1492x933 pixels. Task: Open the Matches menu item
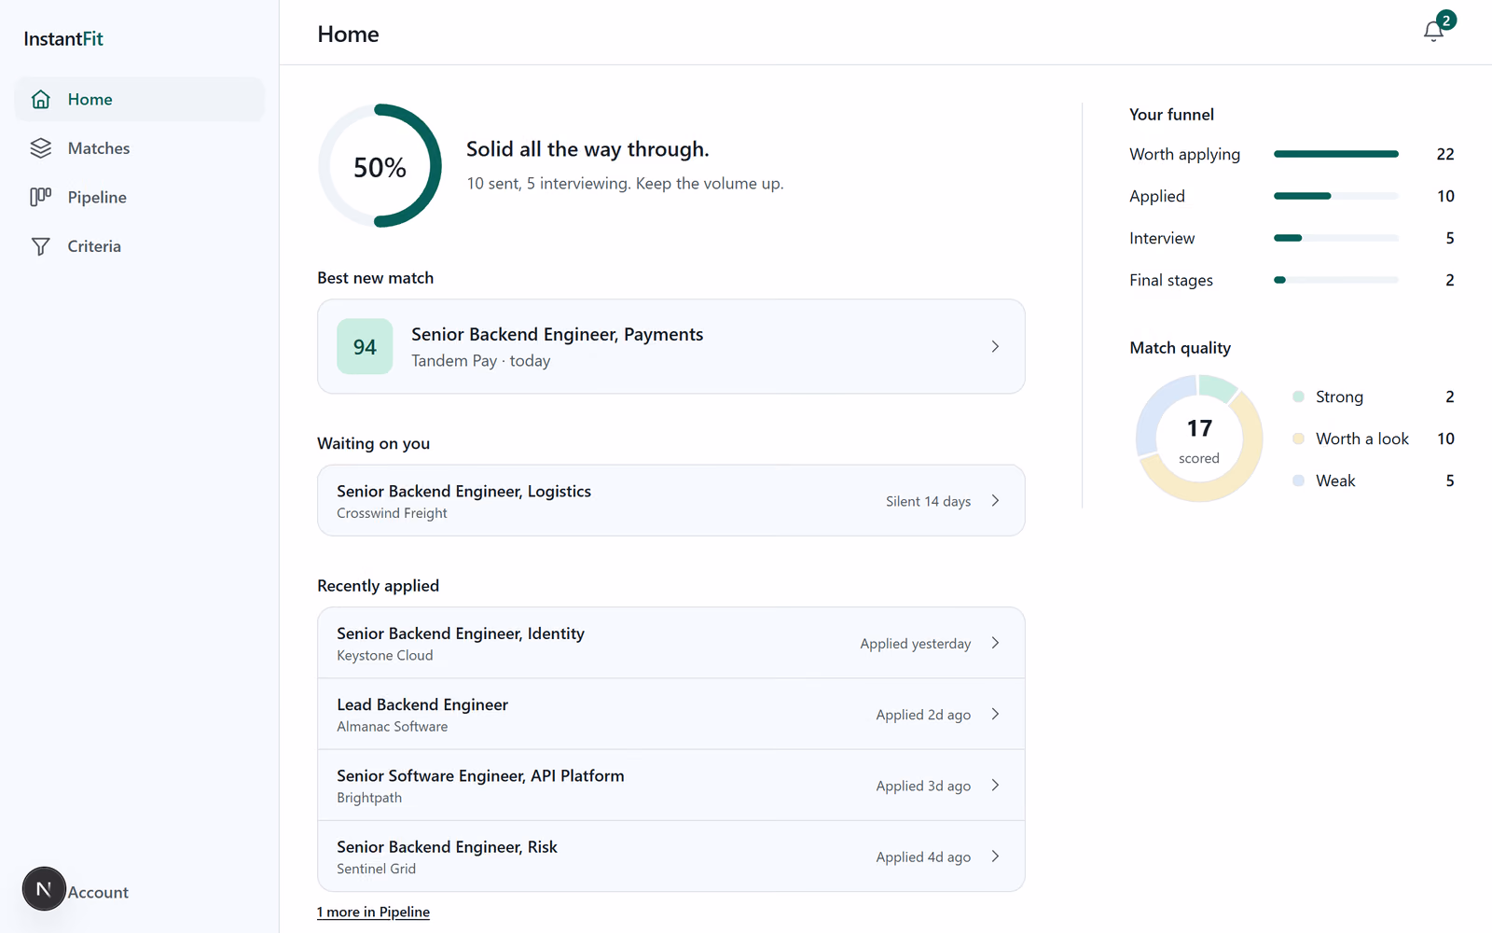point(140,148)
